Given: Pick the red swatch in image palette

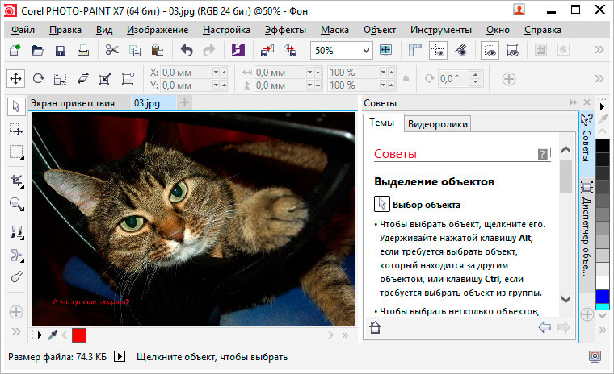Looking at the screenshot, I should click(78, 335).
